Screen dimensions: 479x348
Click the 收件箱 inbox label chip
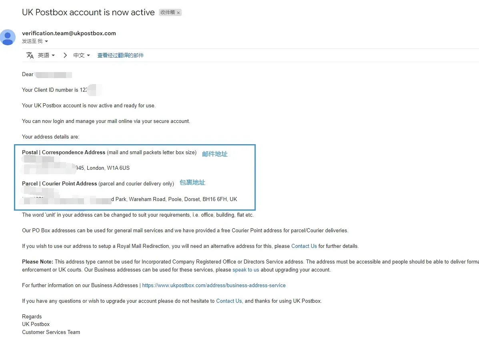click(167, 12)
